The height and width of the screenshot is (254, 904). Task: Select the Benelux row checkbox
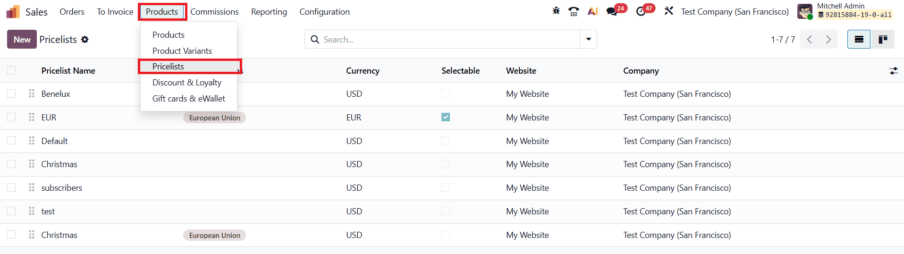point(11,93)
